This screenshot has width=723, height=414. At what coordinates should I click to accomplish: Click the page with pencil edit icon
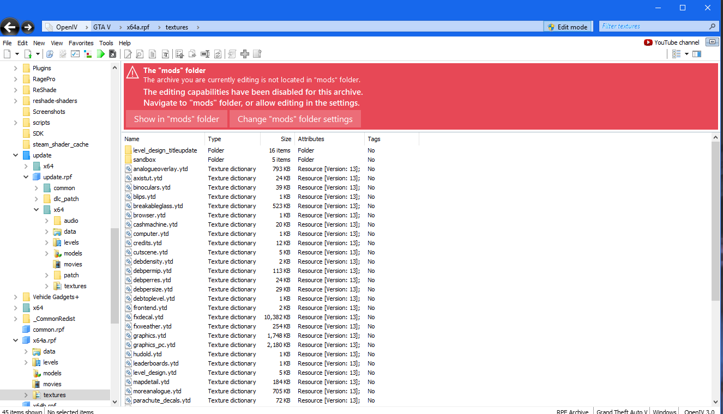(128, 54)
